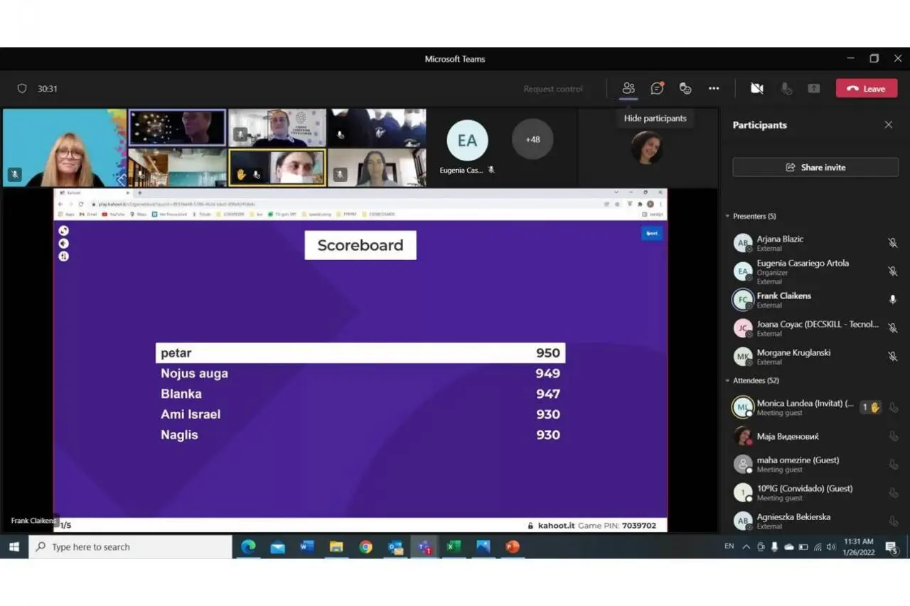Click Morgane Kruglanski's muted mic icon
Viewport: 910px width, 606px height.
[892, 357]
